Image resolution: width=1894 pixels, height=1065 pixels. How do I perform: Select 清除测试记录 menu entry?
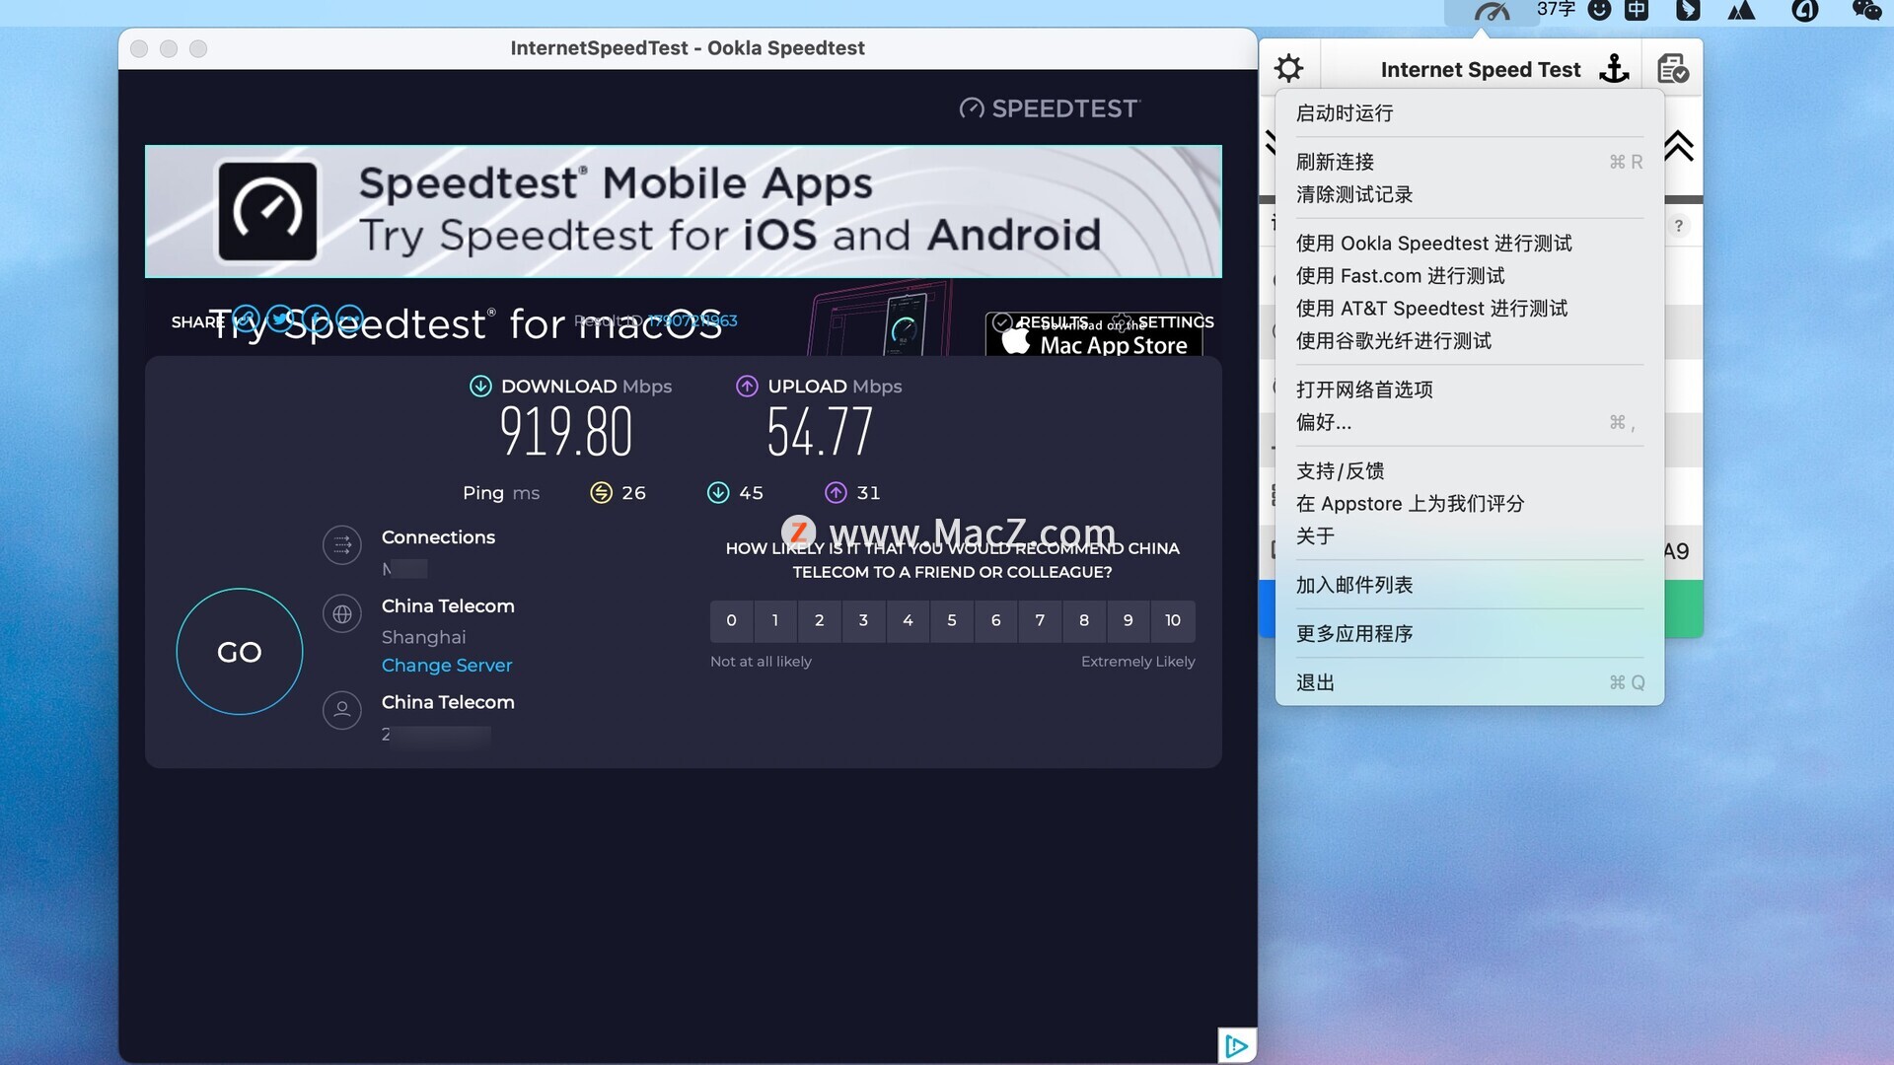pyautogui.click(x=1469, y=194)
